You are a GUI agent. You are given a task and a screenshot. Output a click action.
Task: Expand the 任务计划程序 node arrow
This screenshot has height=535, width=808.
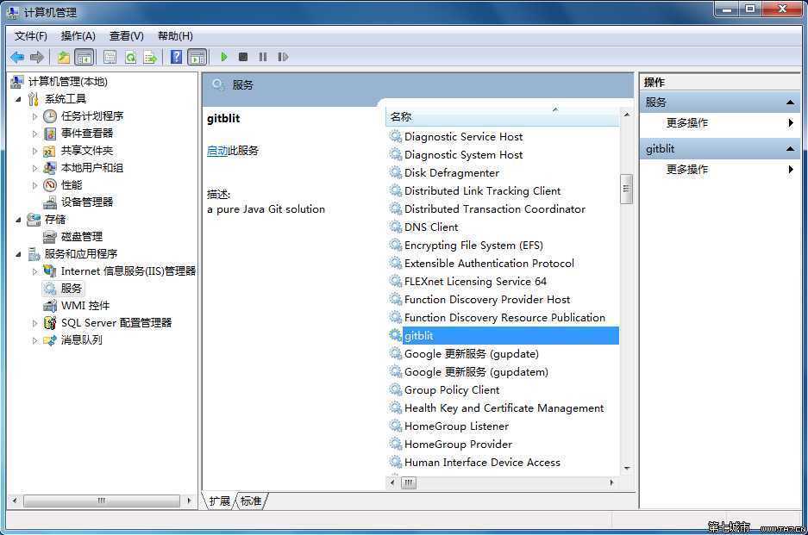click(34, 116)
